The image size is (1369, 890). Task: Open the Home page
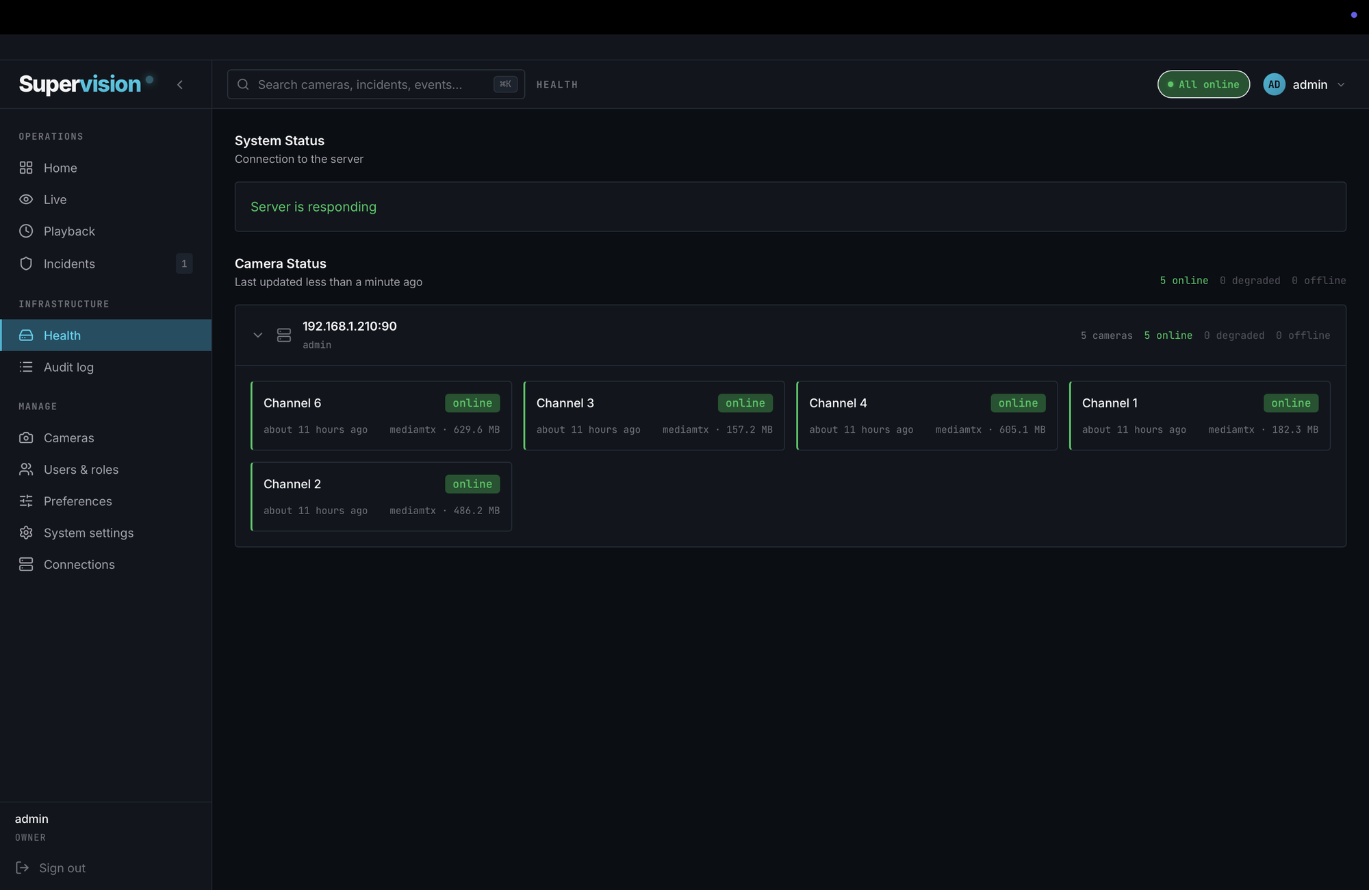point(106,168)
